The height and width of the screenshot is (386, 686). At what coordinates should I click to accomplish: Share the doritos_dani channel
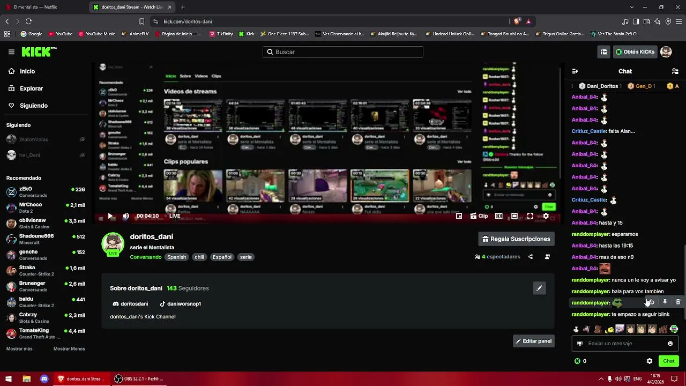point(530,257)
